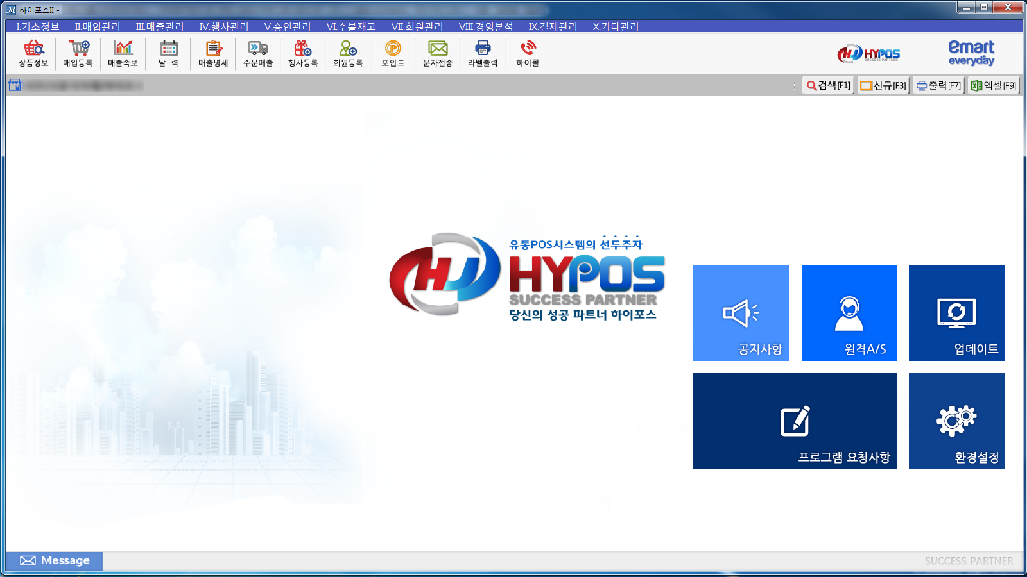1027x577 pixels.
Task: Open the 매출속보 sales report tool
Action: 123,54
